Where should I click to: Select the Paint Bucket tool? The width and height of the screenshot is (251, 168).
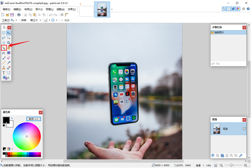click(x=4, y=53)
